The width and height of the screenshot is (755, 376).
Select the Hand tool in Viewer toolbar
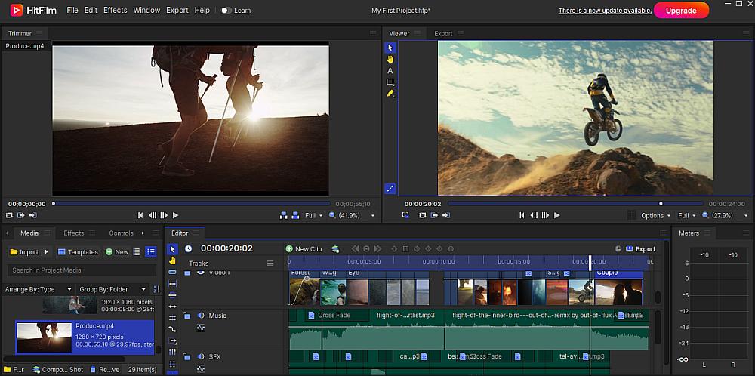(x=390, y=59)
